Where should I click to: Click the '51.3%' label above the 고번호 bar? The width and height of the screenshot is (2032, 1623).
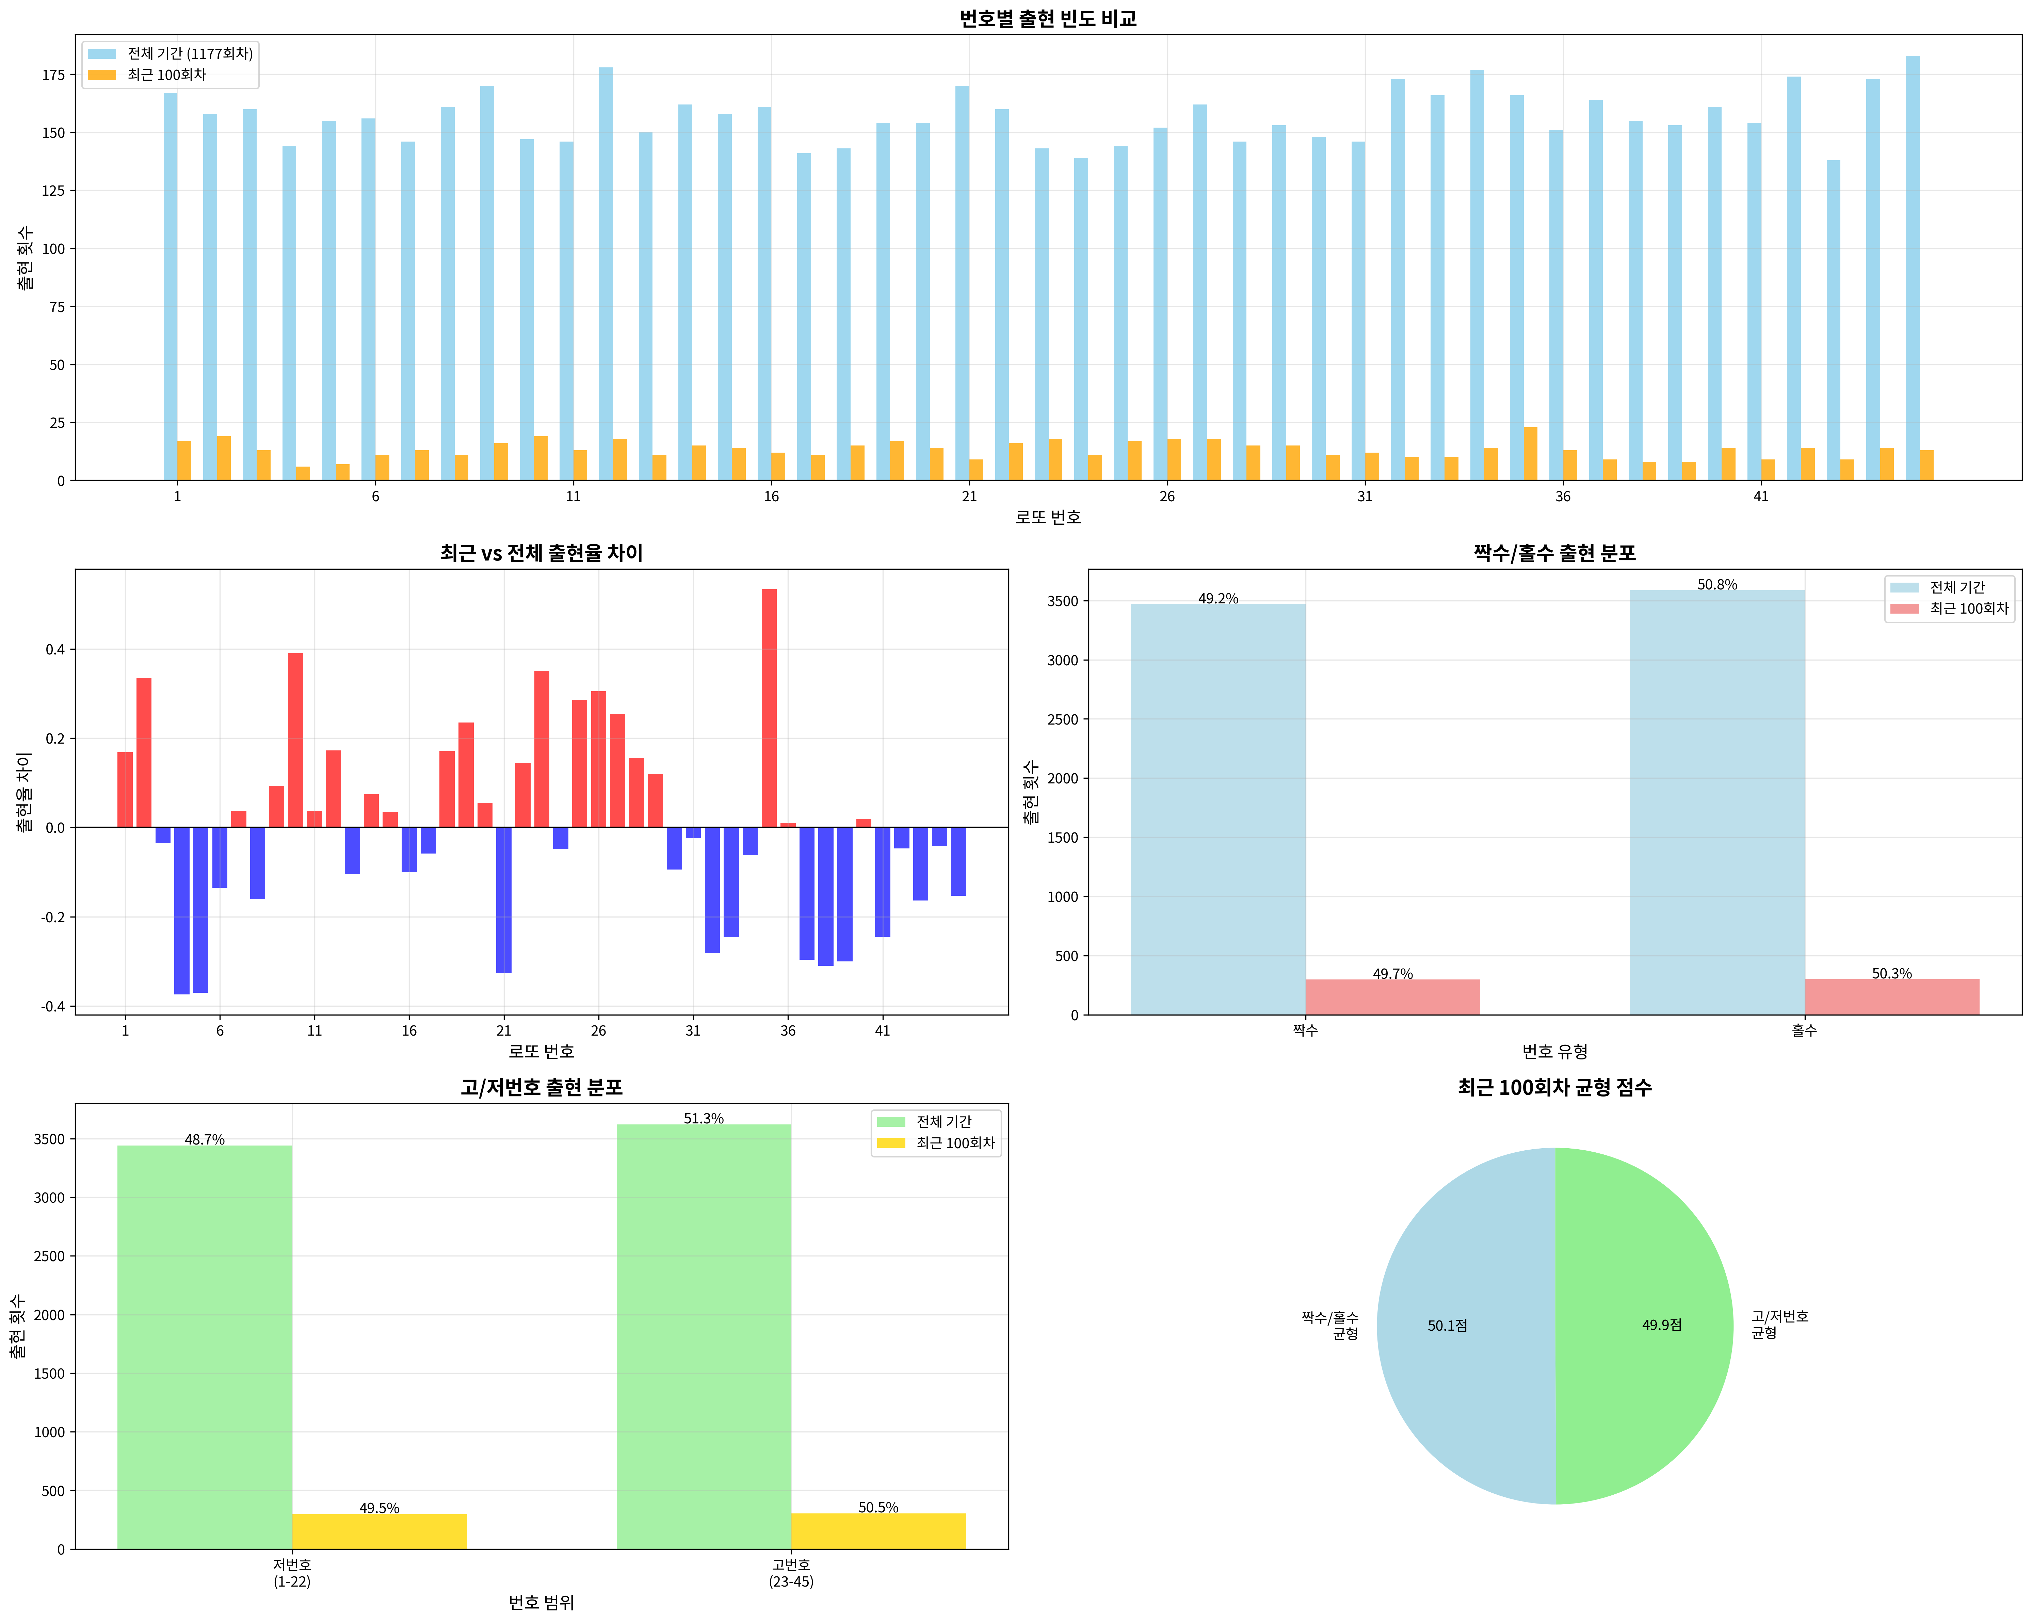pos(703,1119)
